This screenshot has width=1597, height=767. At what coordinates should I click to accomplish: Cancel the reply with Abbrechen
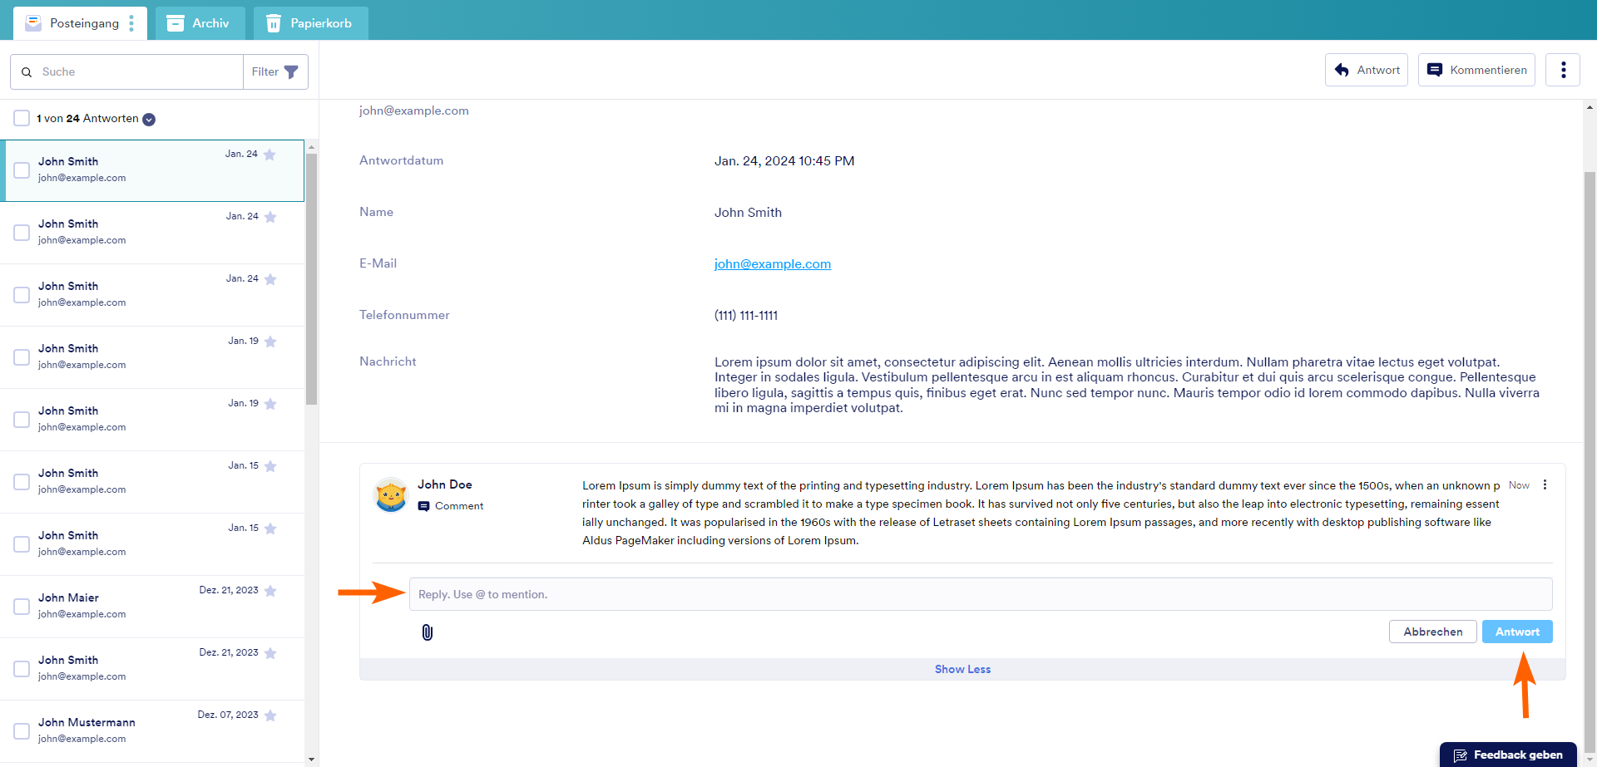(x=1433, y=632)
